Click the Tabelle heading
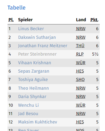This screenshot has height=131, width=105. point(16,8)
